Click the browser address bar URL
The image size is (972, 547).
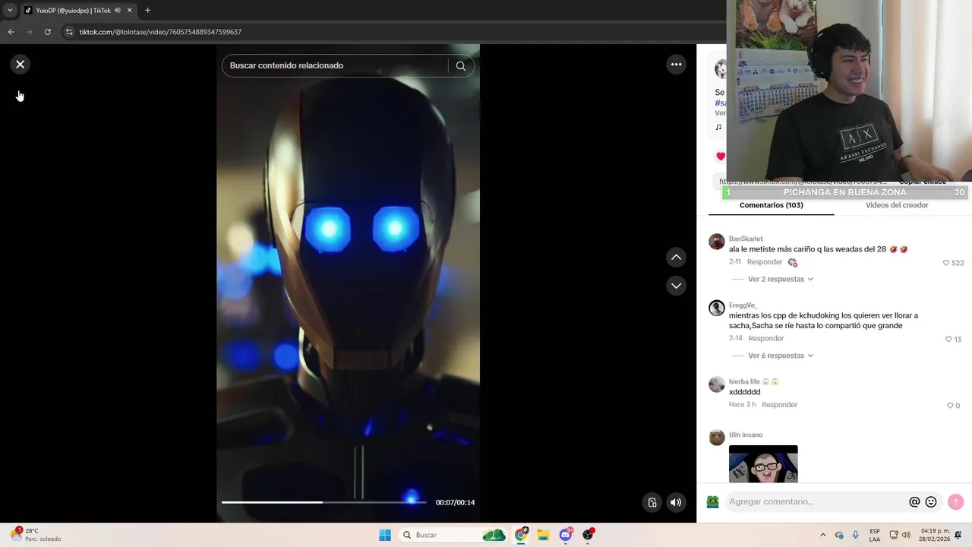click(160, 32)
